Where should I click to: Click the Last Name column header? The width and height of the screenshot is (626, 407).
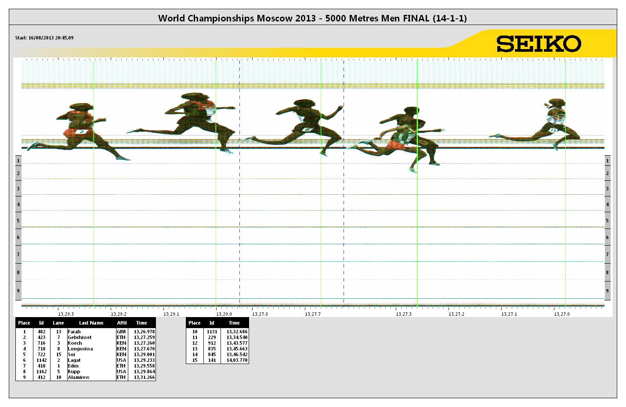[91, 323]
